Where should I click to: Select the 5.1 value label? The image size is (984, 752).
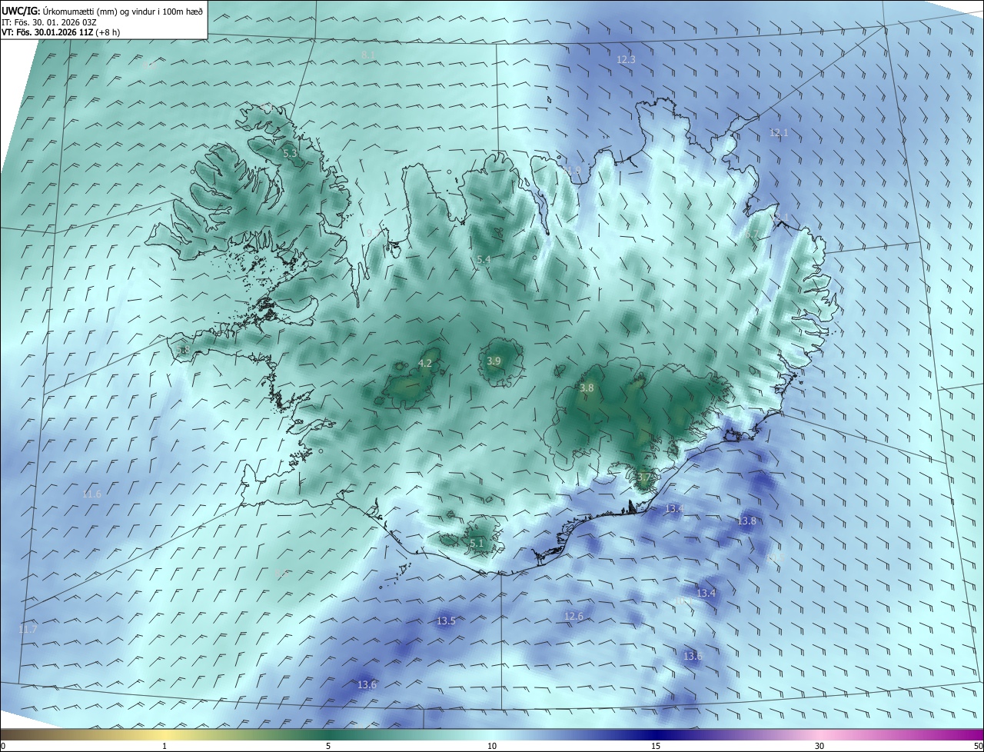coord(477,544)
